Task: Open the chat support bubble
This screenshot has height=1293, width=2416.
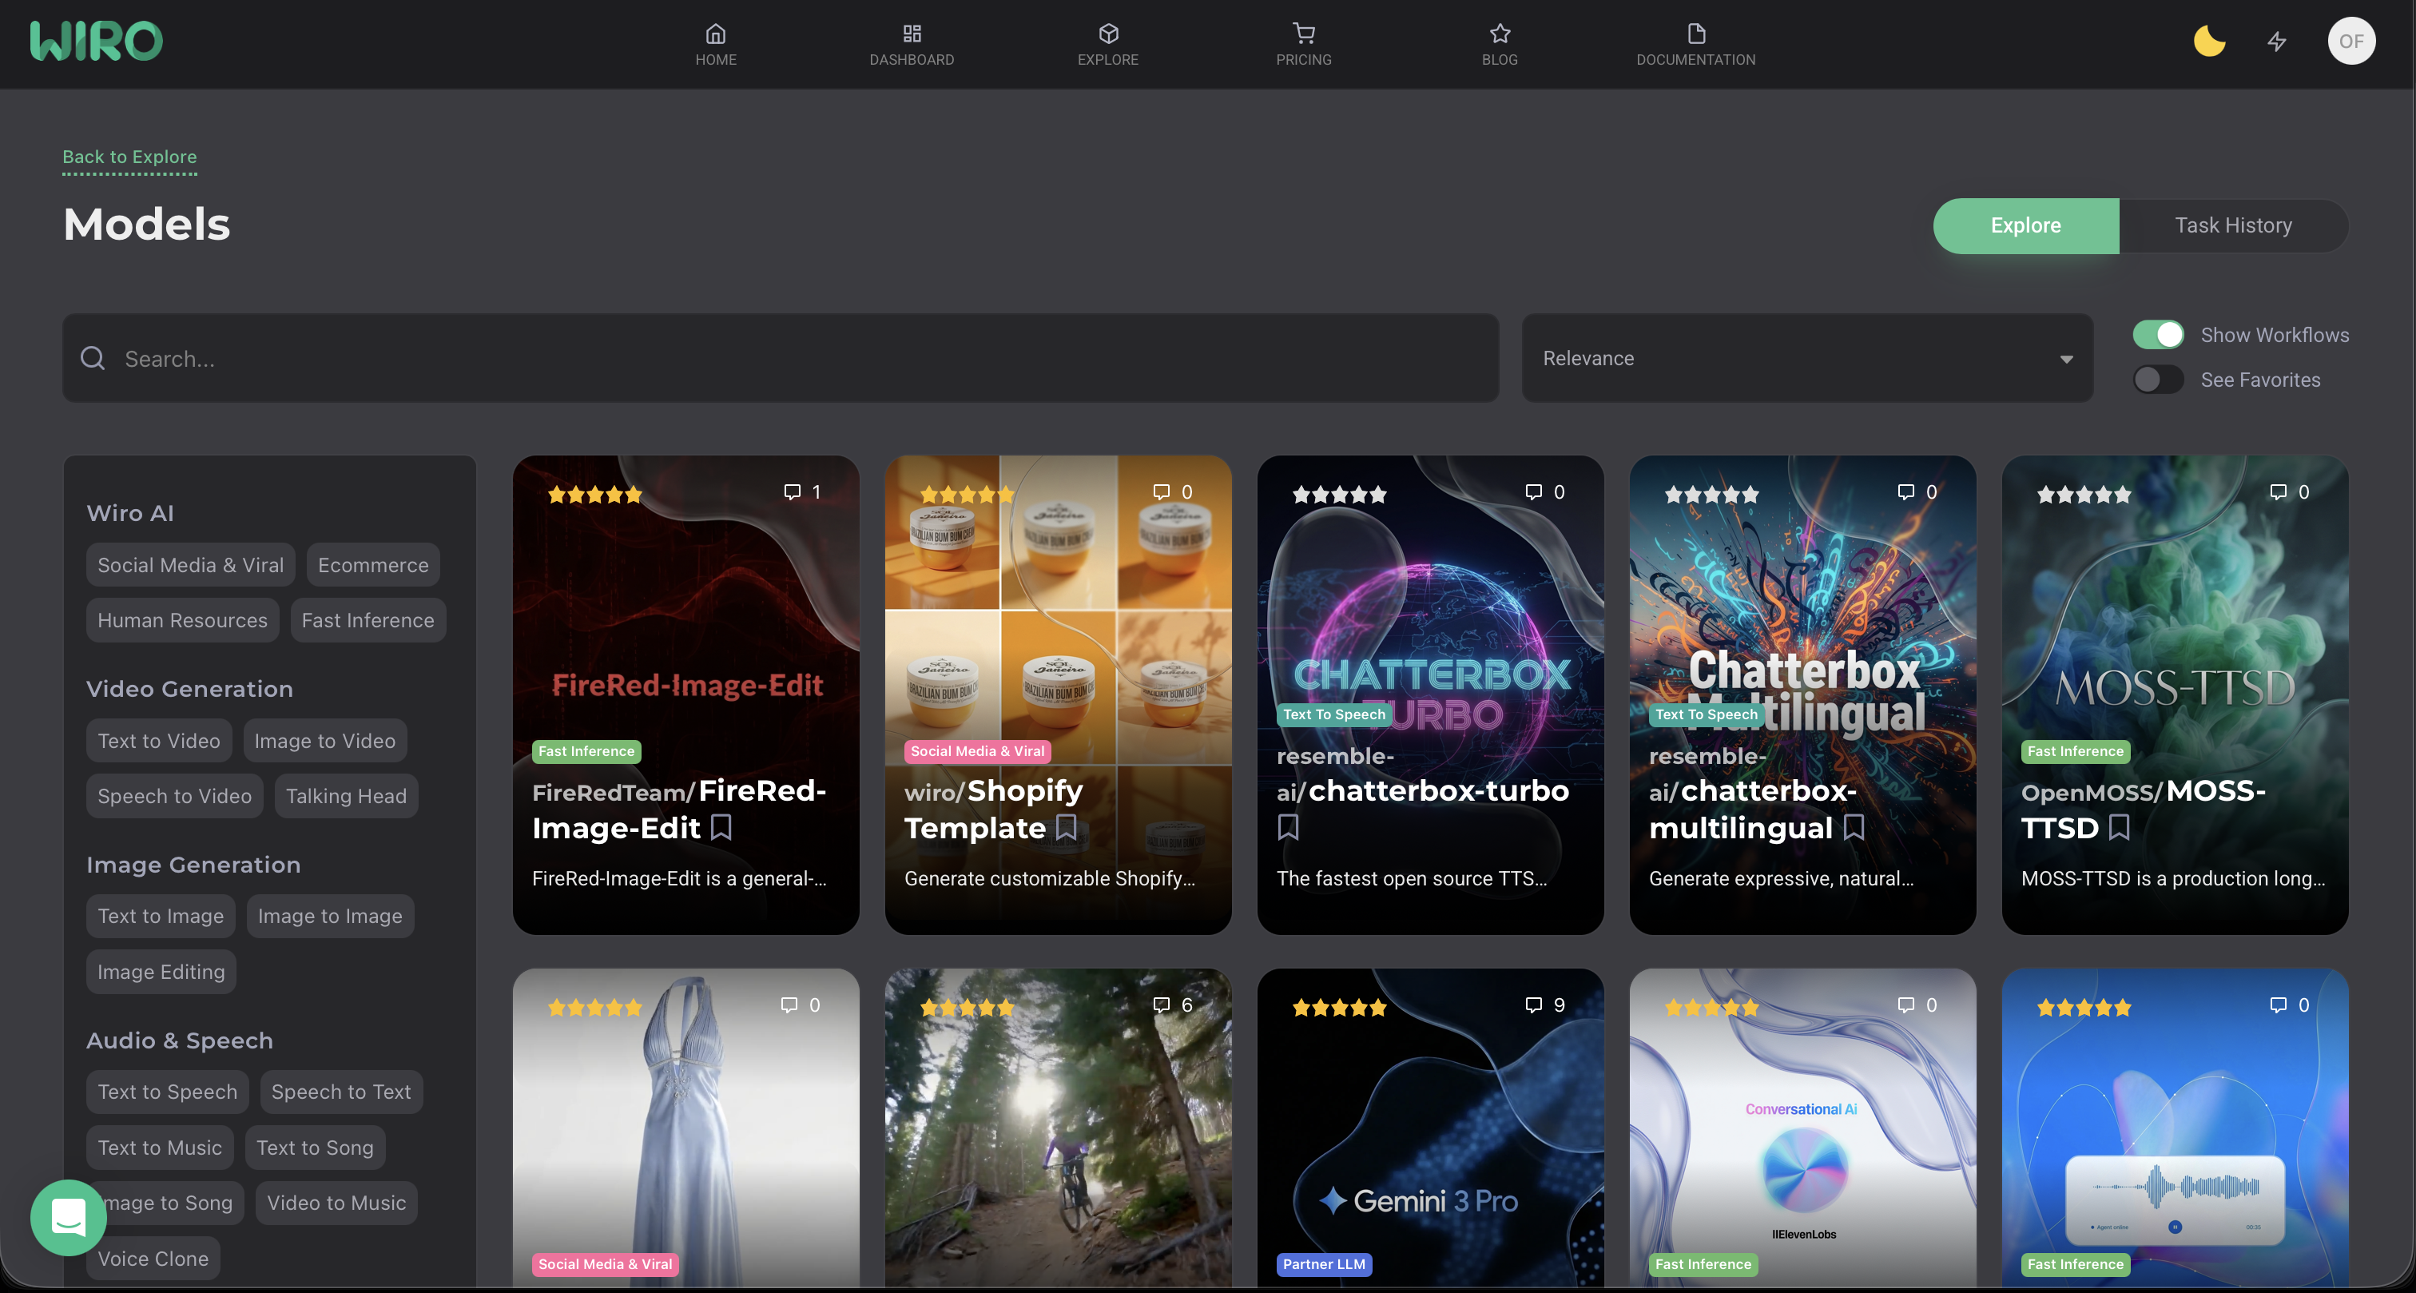Action: (x=68, y=1217)
